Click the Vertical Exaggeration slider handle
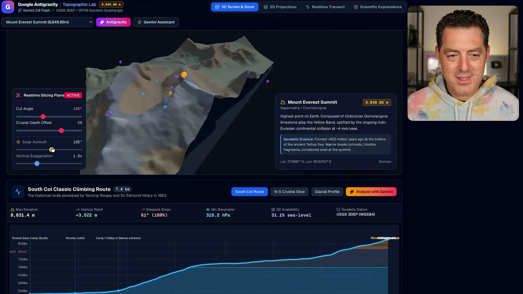Screen dimensions: 523x294 (x=37, y=163)
